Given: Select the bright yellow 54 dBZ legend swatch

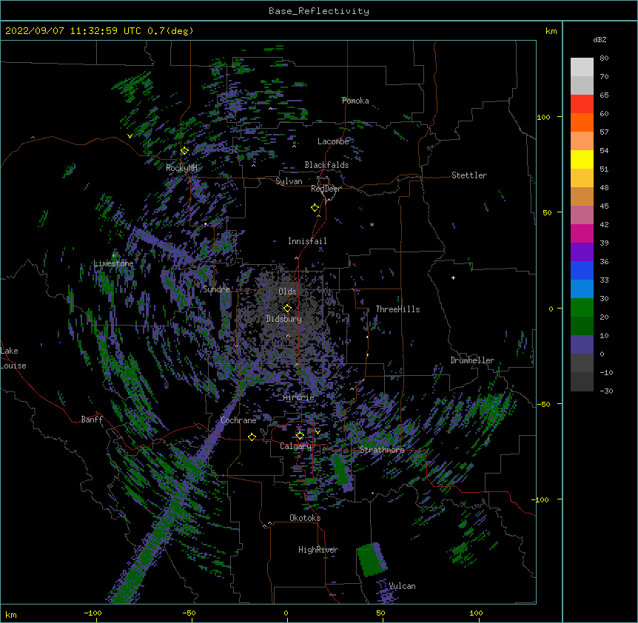Looking at the screenshot, I should pyautogui.click(x=582, y=159).
